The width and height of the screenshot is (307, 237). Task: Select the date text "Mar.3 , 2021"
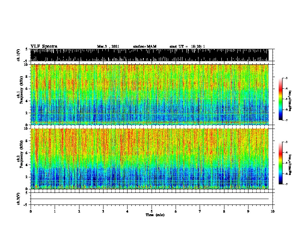point(108,46)
